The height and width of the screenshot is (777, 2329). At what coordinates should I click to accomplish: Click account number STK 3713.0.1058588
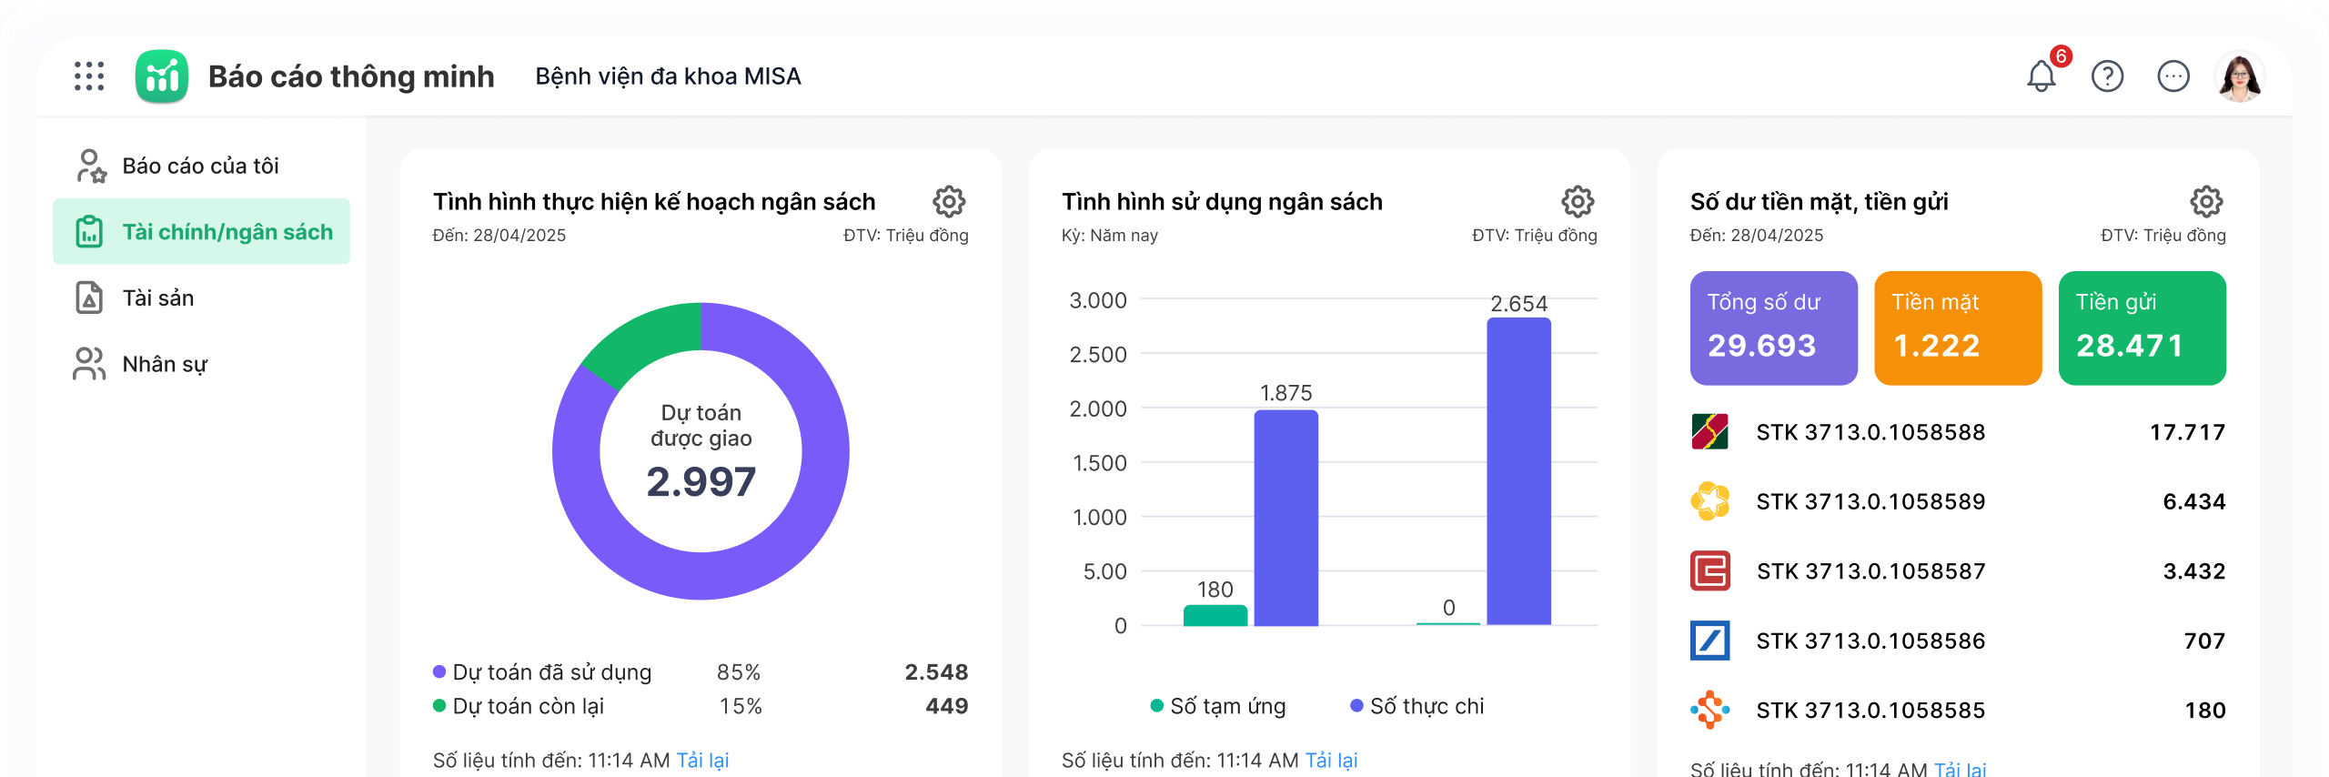[x=1870, y=432]
